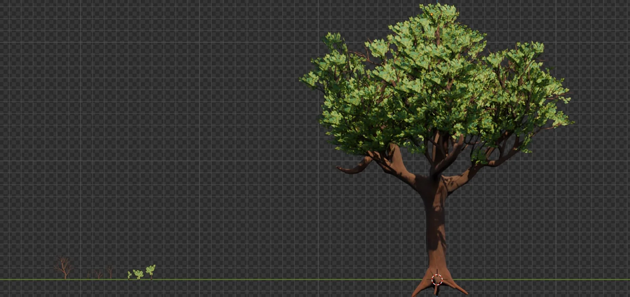Select the thin bare sapling left of the leafy sprouts
Screen dimensions: 630x297
[110, 271]
